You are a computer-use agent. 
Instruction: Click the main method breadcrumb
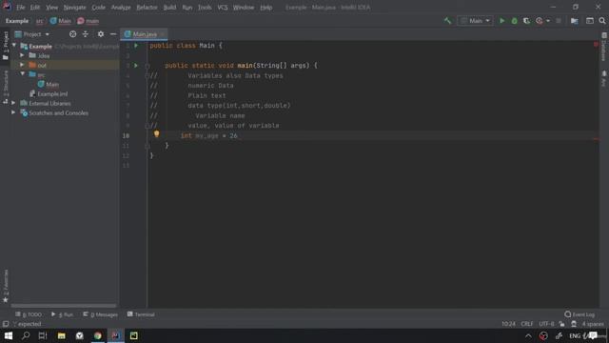(x=88, y=21)
